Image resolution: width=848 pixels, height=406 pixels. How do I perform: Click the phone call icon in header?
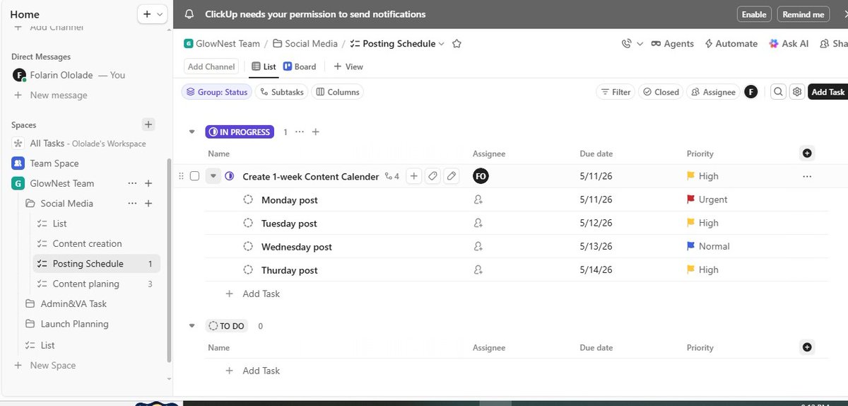tap(626, 44)
